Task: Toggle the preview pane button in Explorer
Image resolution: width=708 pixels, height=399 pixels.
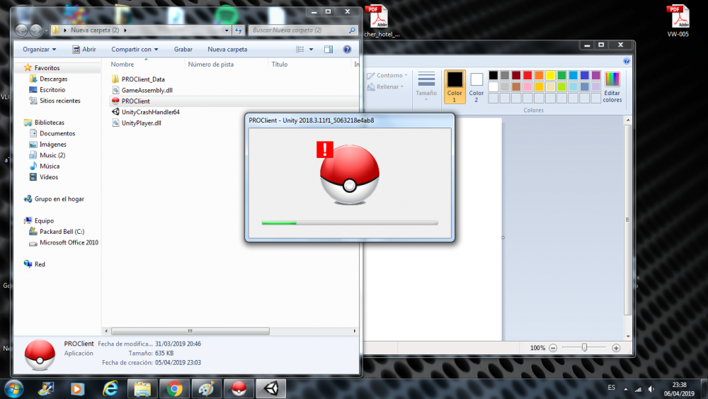Action: tap(329, 50)
